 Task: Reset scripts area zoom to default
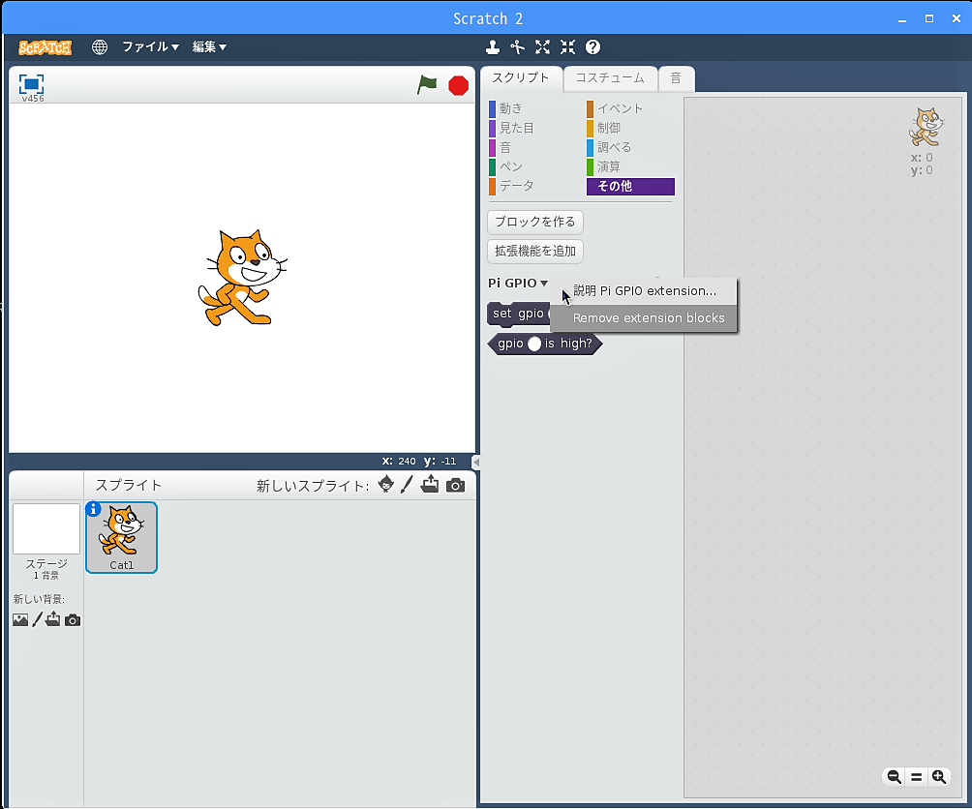pos(916,776)
